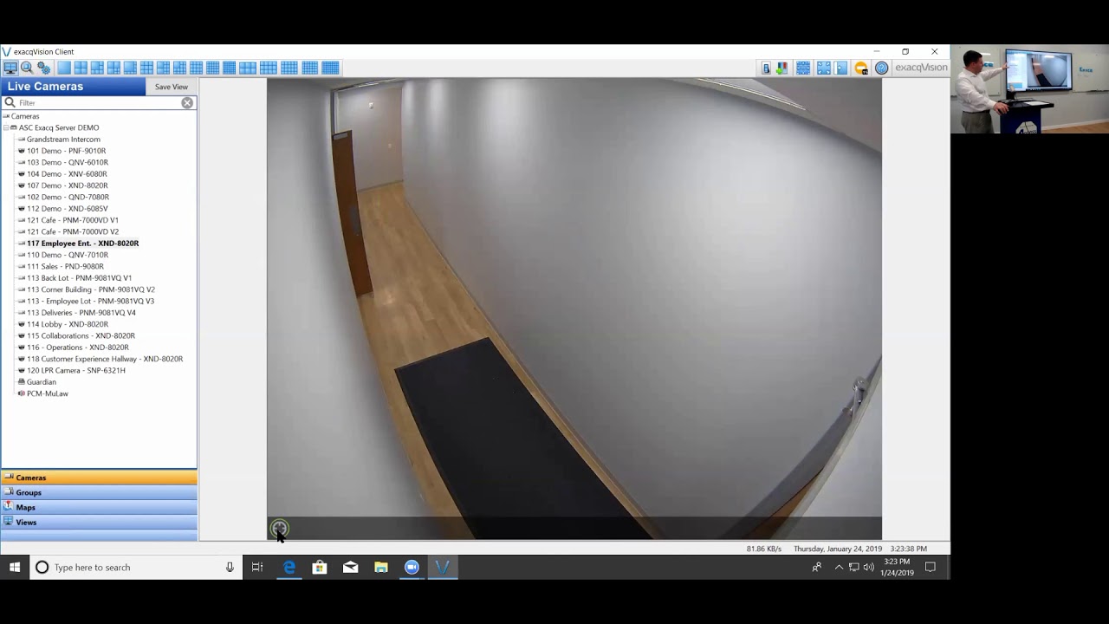Click exacqVision logo in toolbar

click(921, 68)
